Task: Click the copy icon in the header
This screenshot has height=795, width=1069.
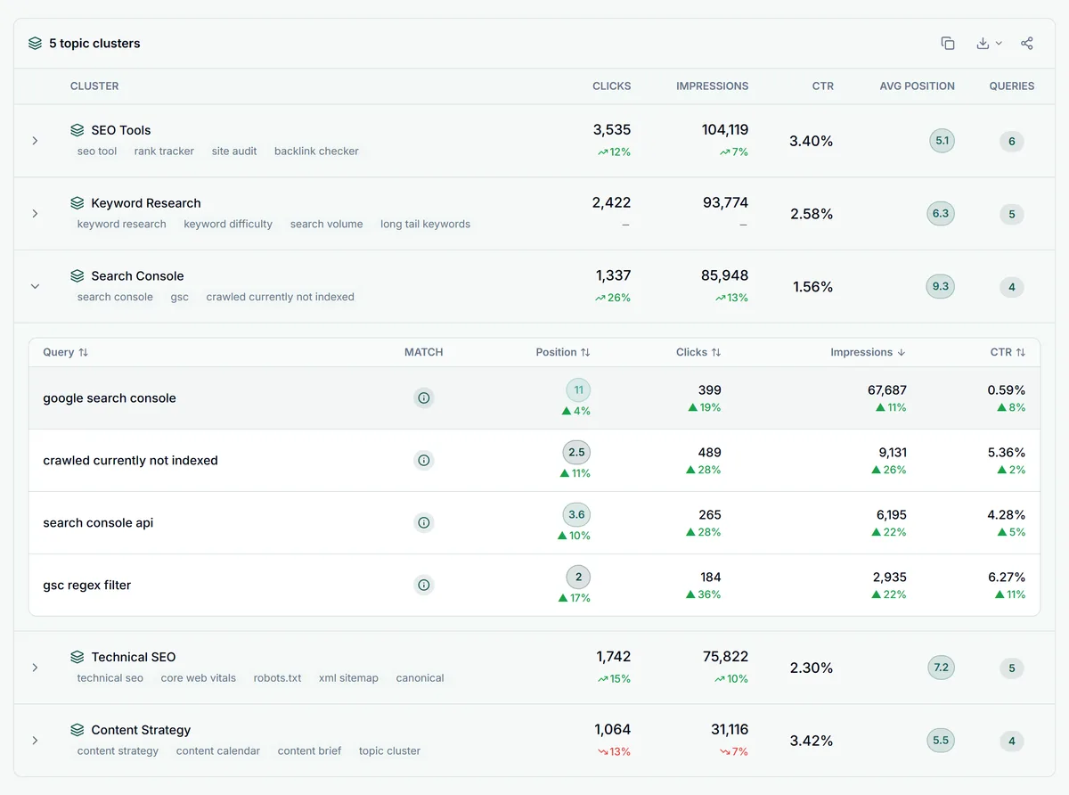Action: [x=948, y=43]
